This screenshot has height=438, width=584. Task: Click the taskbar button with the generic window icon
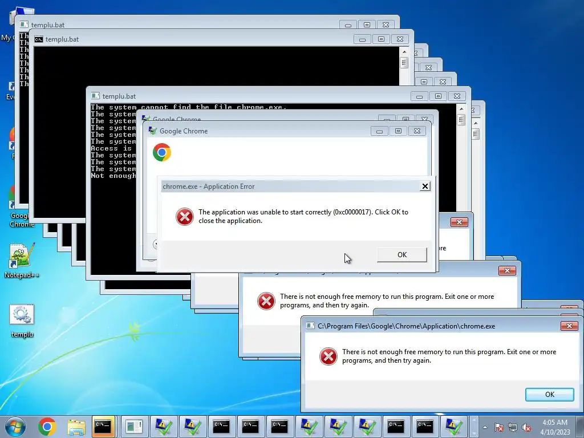click(x=133, y=427)
